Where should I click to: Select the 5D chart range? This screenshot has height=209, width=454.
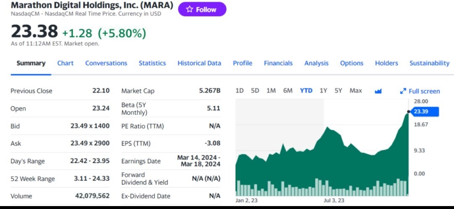tap(255, 91)
